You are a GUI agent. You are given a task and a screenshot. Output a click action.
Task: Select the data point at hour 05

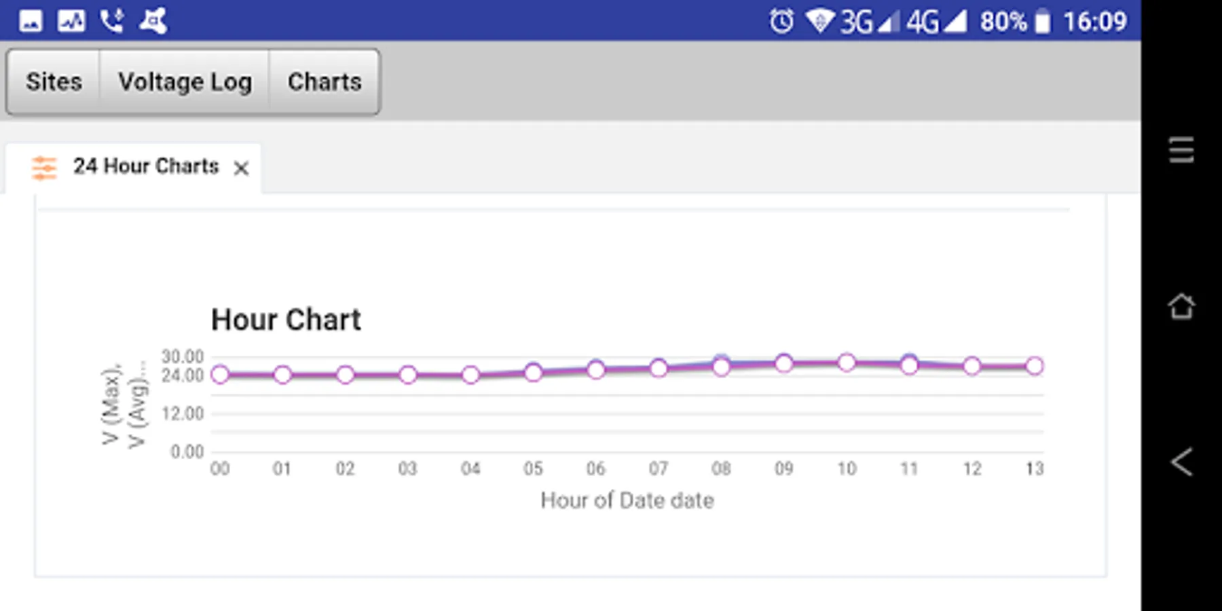(534, 372)
